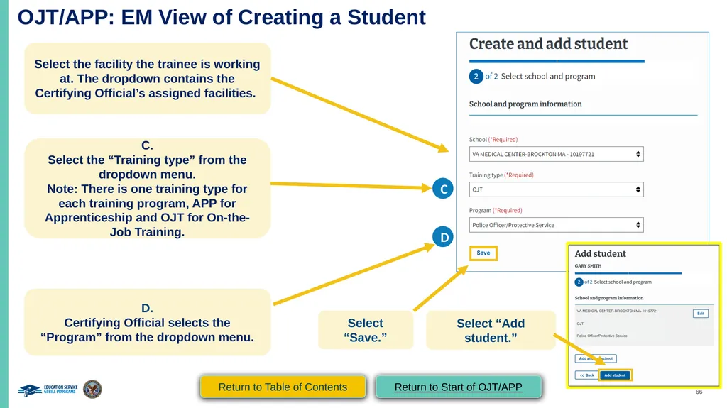Click the 'Create and add student' heading
This screenshot has width=727, height=408.
pyautogui.click(x=548, y=43)
